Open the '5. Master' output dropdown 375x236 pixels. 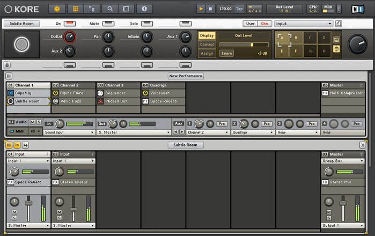(134, 132)
